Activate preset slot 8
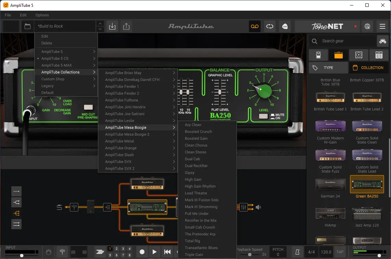 click(x=129, y=255)
